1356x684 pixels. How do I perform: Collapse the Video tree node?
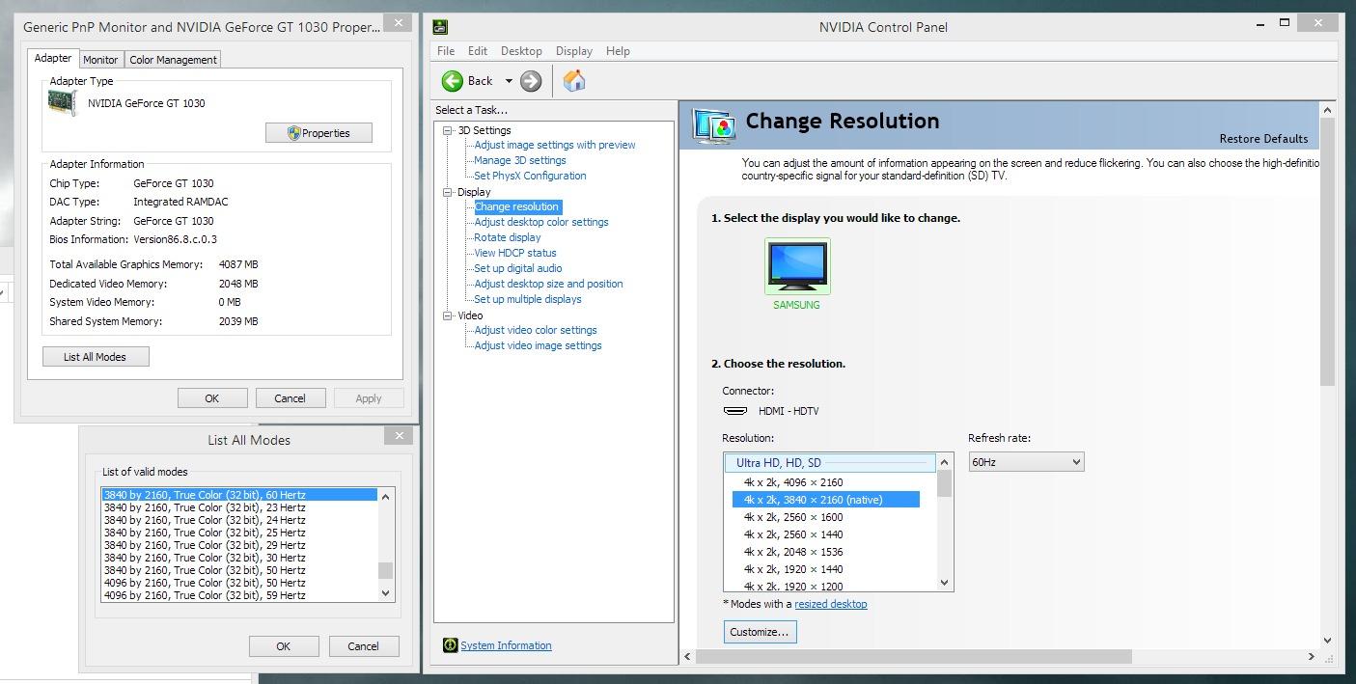(448, 315)
